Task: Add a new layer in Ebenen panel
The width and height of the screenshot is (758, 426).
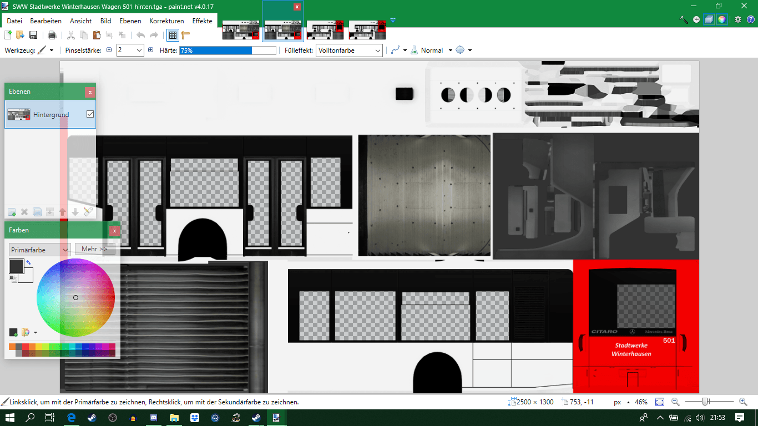Action: [12, 212]
